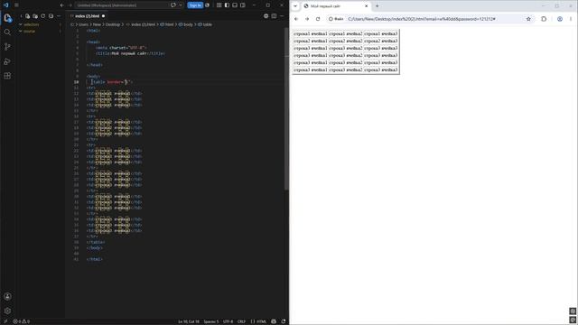Open the Copilot chat icon in title bar
Screen dimensions: 578x325
173,5
